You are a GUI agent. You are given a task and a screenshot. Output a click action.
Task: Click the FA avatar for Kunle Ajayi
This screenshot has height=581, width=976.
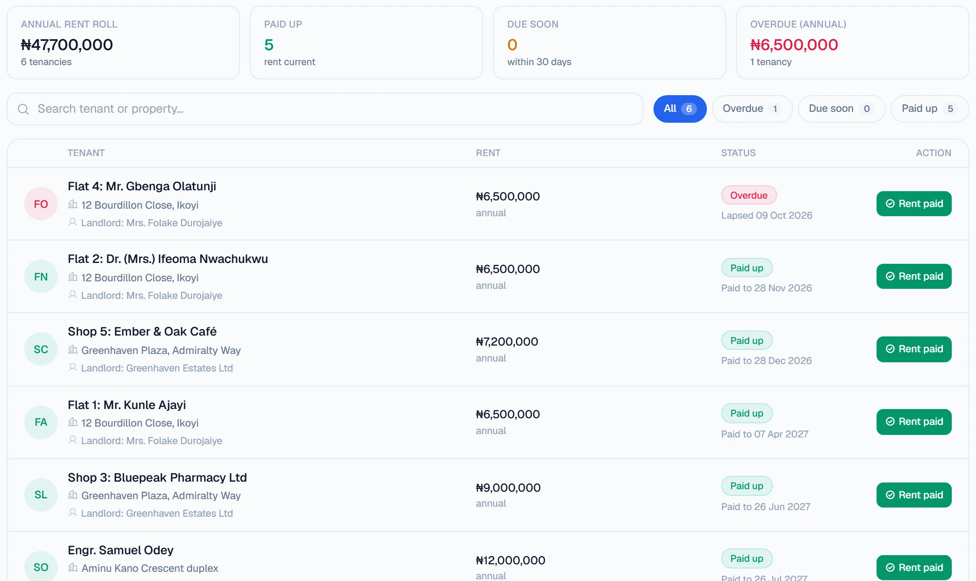tap(41, 422)
